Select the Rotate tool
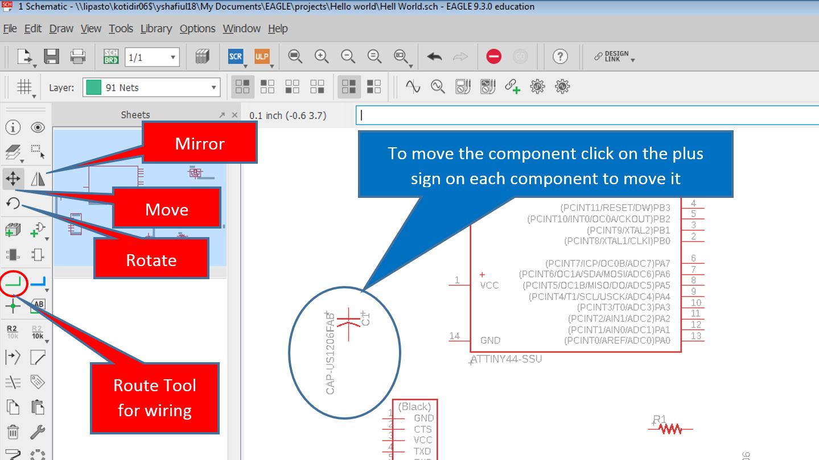The height and width of the screenshot is (460, 819). click(x=13, y=204)
